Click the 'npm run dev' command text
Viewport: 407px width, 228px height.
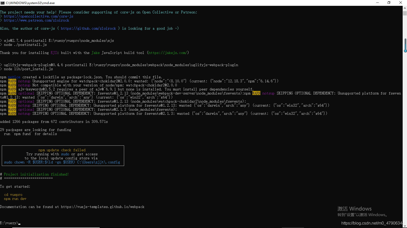coord(15,199)
